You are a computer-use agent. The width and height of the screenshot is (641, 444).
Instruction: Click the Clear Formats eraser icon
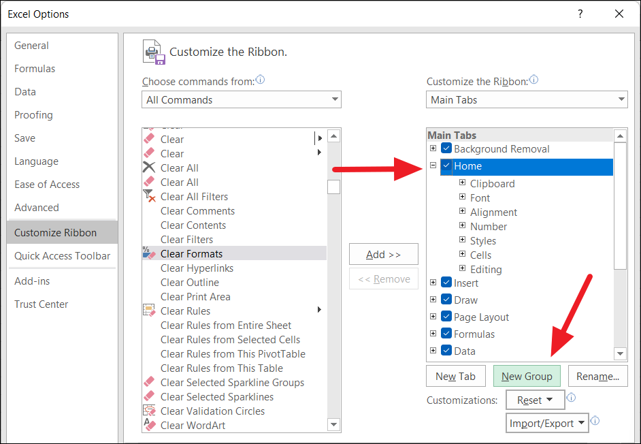coord(149,253)
